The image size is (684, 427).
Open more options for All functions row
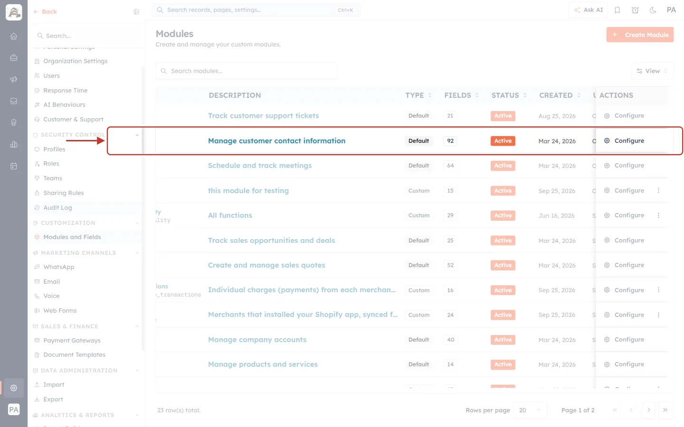(658, 215)
